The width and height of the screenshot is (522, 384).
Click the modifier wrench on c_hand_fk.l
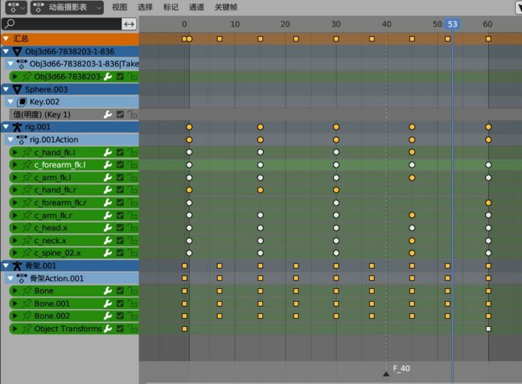pyautogui.click(x=107, y=152)
